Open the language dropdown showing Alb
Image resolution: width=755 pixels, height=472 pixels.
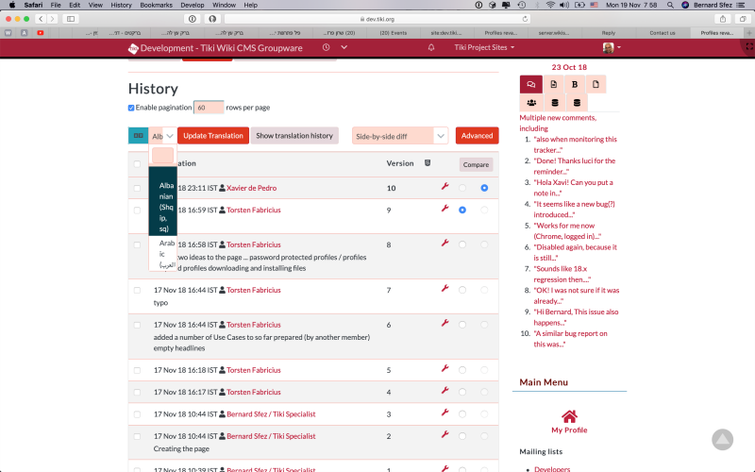(x=162, y=136)
